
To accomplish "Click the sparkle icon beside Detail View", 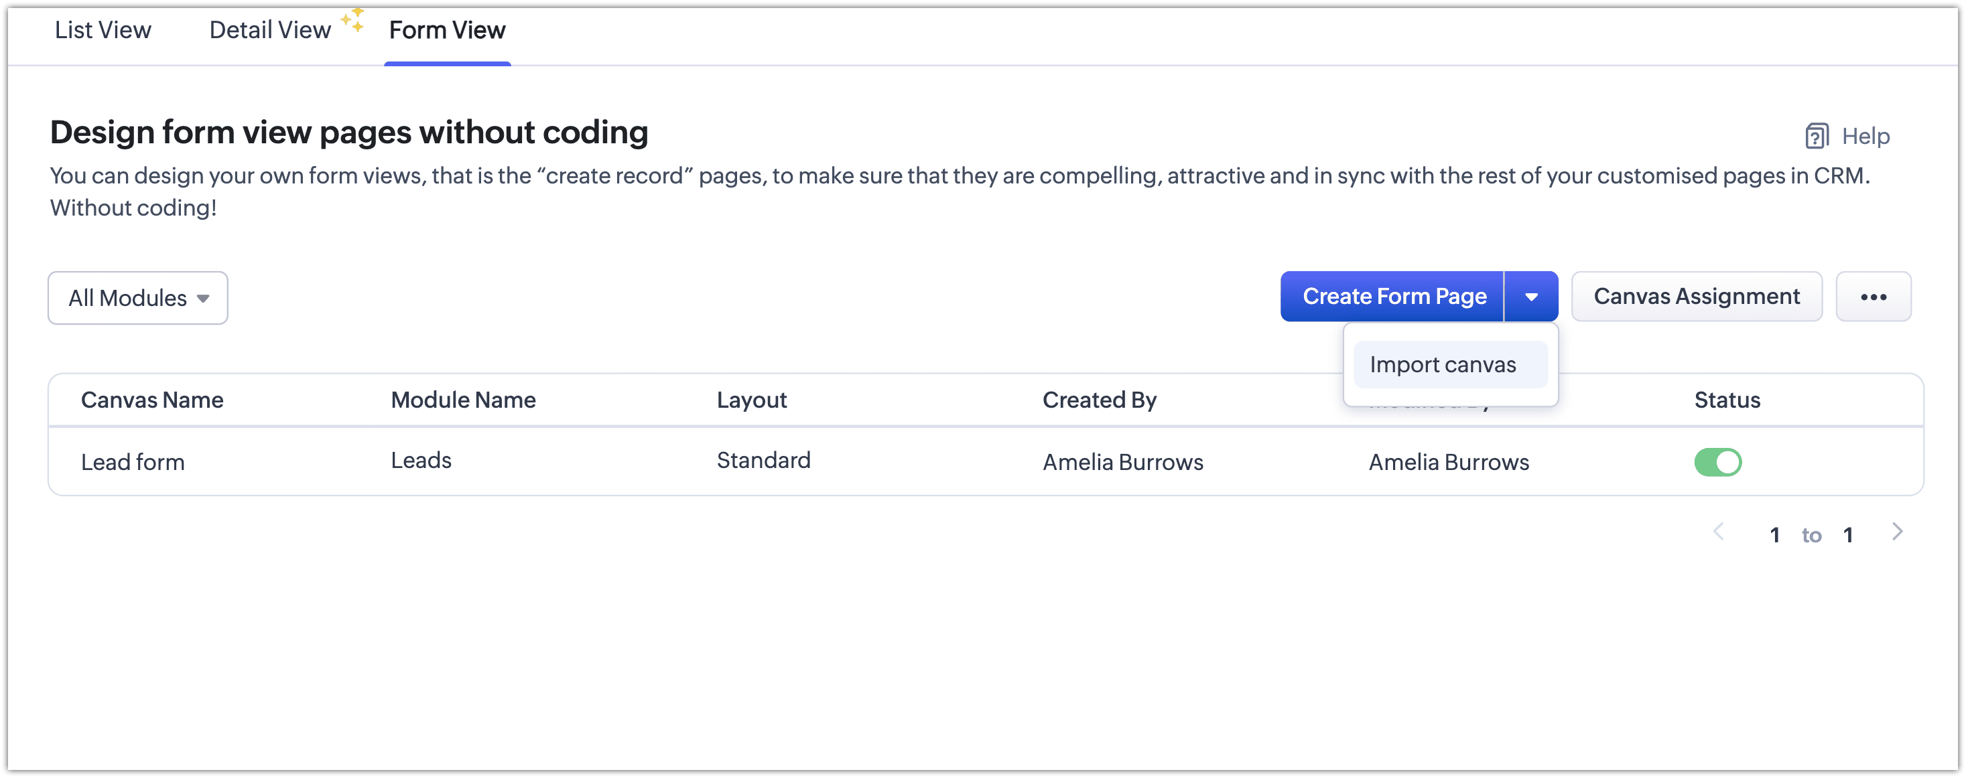I will pyautogui.click(x=352, y=21).
